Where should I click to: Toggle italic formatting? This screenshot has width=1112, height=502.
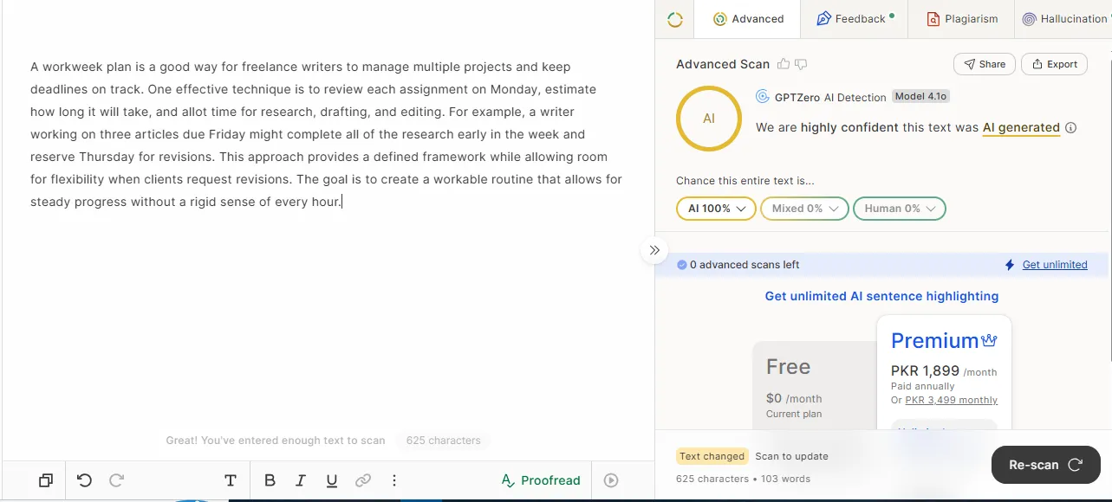301,480
